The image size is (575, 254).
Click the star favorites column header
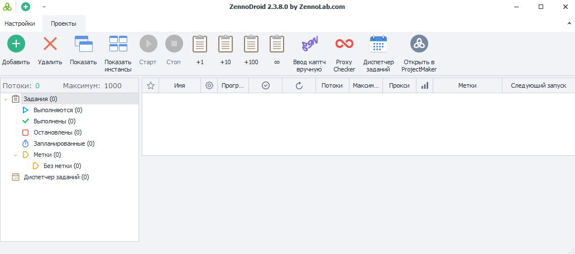tap(150, 85)
